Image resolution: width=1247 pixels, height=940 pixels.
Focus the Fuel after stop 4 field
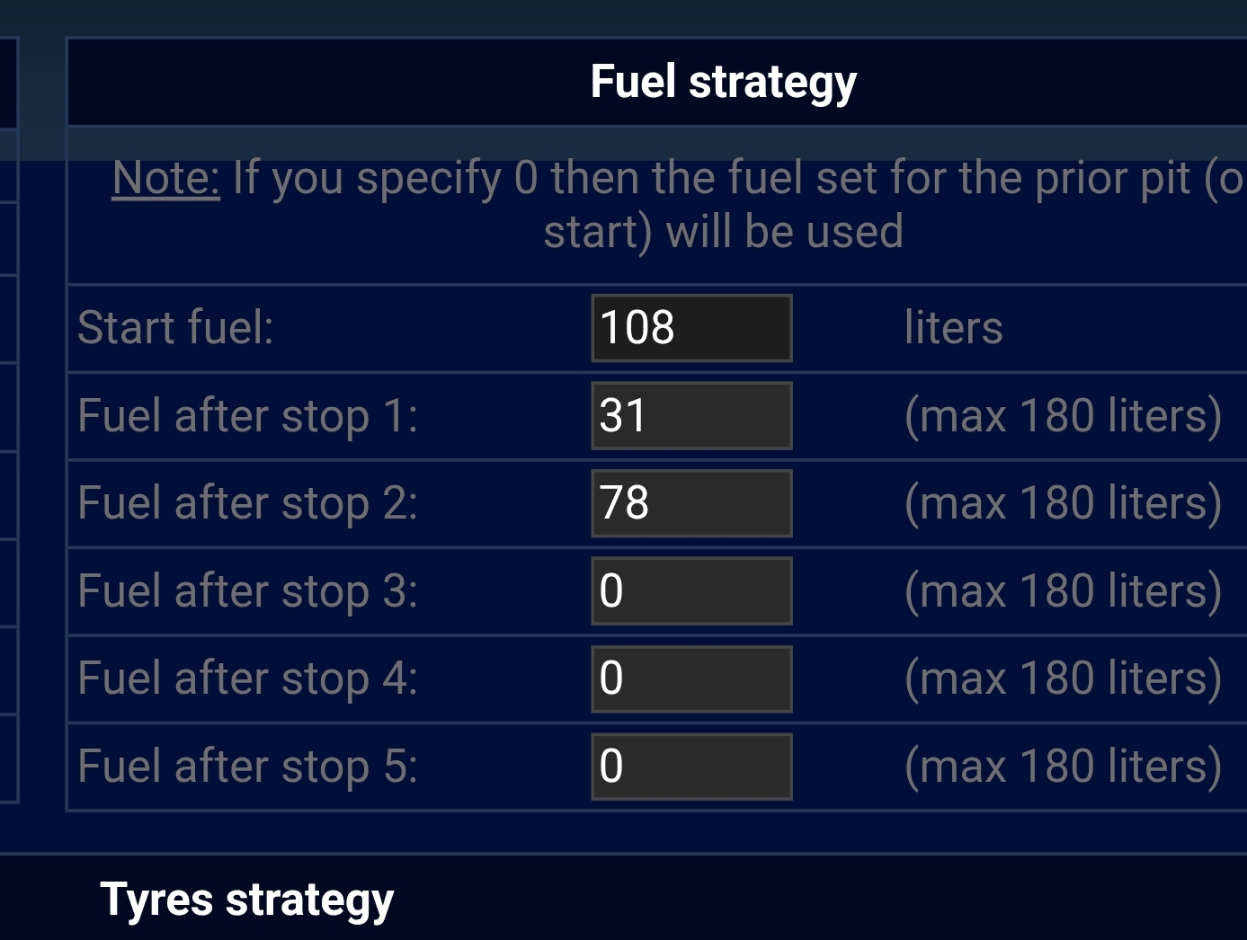tap(690, 678)
